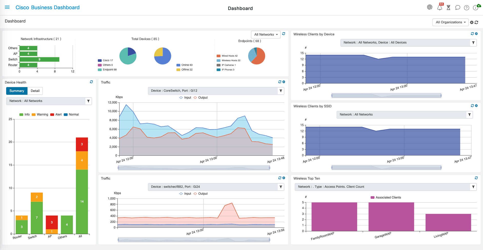Open settings for Wireless Clients by SSID widget
Screen dimensions: 483x250
coord(476,106)
